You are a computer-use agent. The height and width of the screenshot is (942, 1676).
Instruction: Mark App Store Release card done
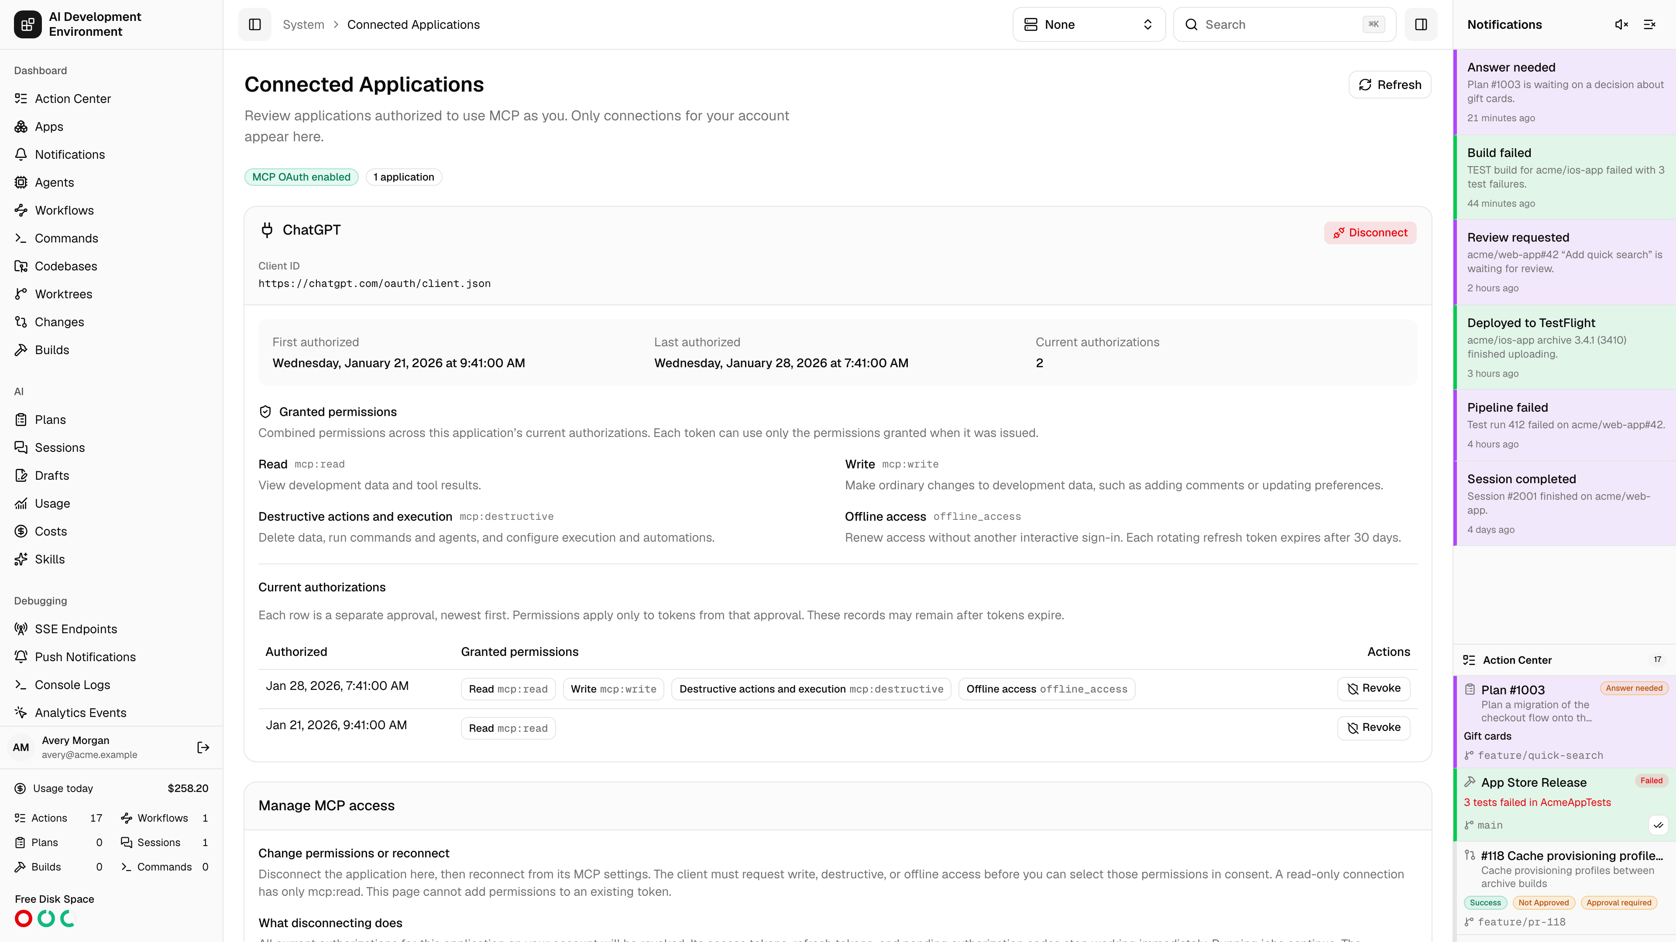[1659, 825]
